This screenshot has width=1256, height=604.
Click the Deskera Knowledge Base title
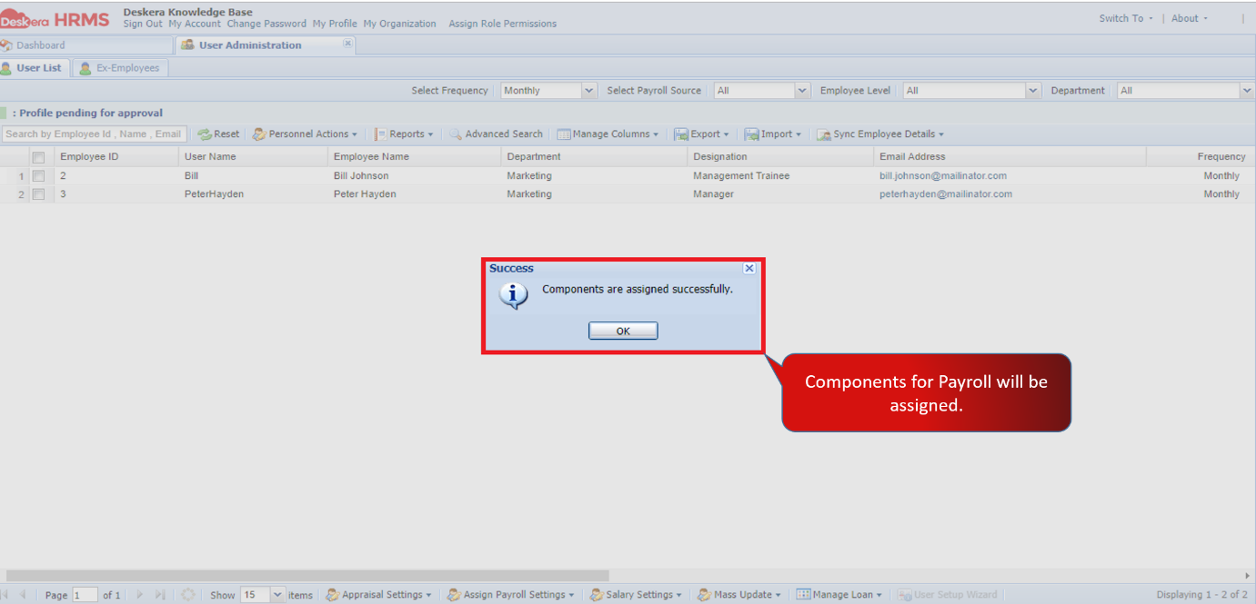tap(188, 12)
